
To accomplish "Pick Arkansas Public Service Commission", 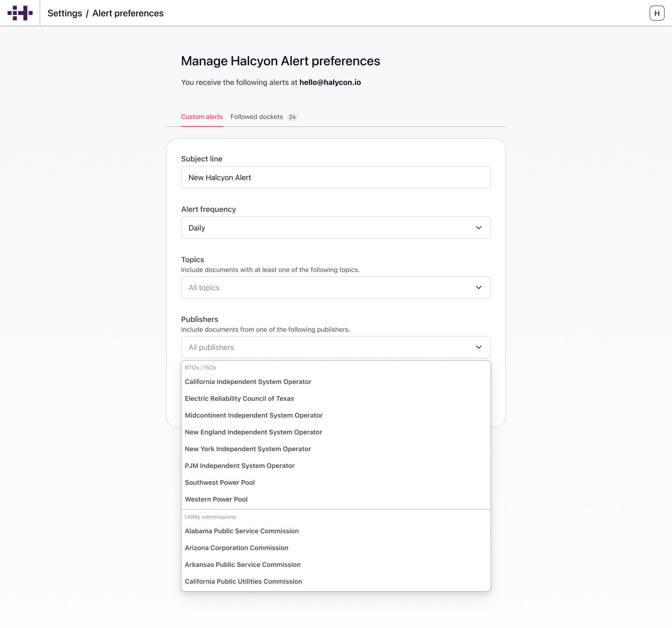I will 336,565.
